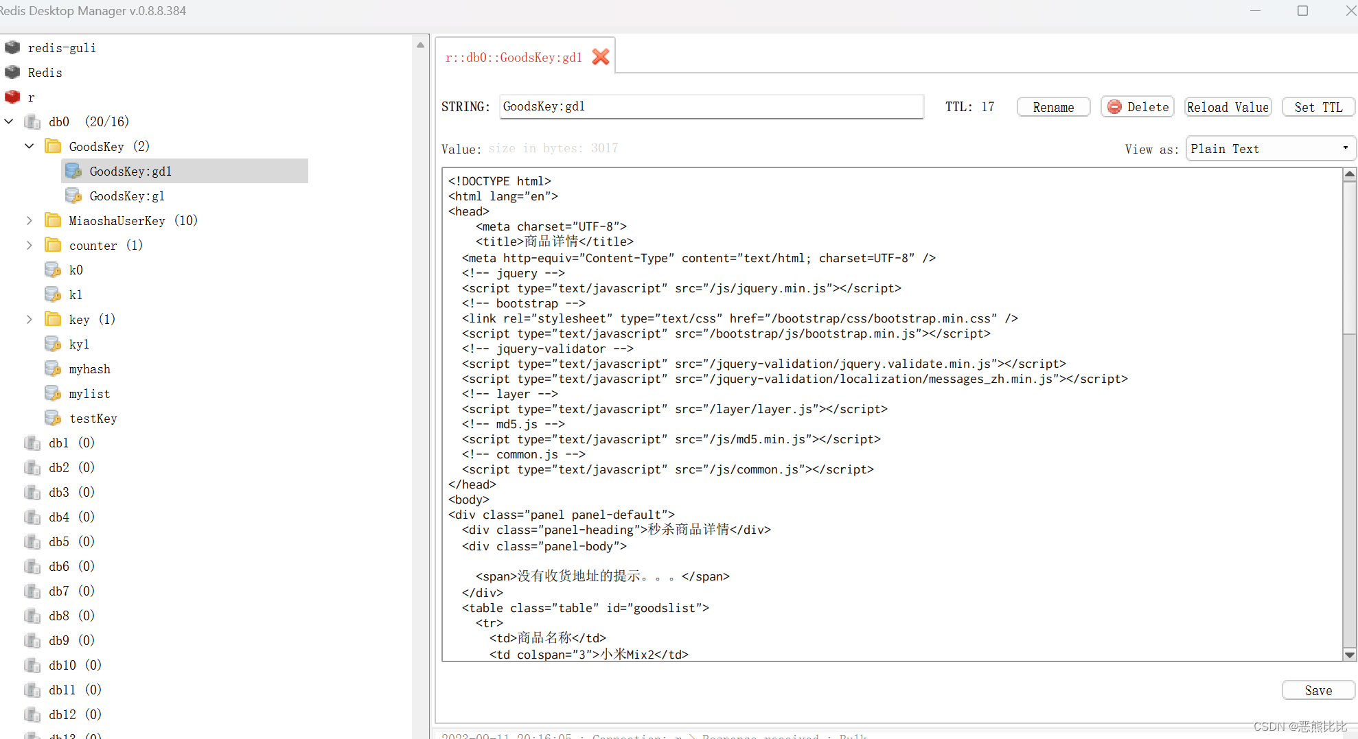Click the db7 database icon
1358x739 pixels.
(32, 591)
